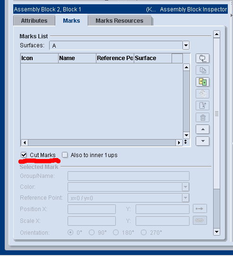The width and height of the screenshot is (233, 256).
Task: Click the Assembly Block Inspector title
Action: coord(193,9)
